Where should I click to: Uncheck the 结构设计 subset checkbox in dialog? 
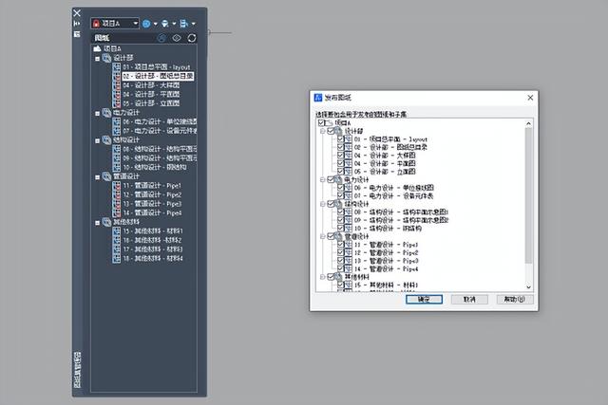tap(330, 203)
